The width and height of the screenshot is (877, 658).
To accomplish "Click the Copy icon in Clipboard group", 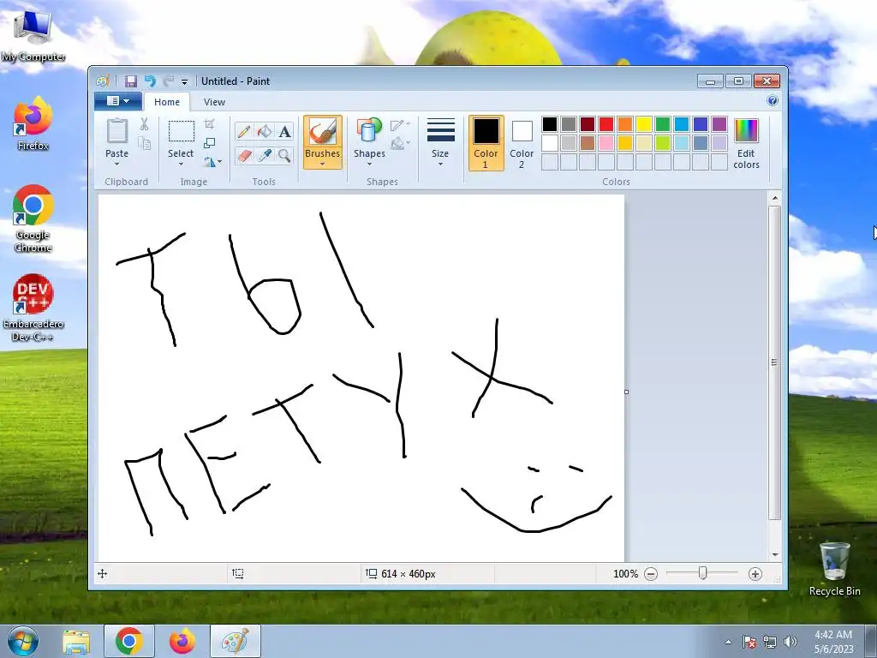I will pos(144,144).
